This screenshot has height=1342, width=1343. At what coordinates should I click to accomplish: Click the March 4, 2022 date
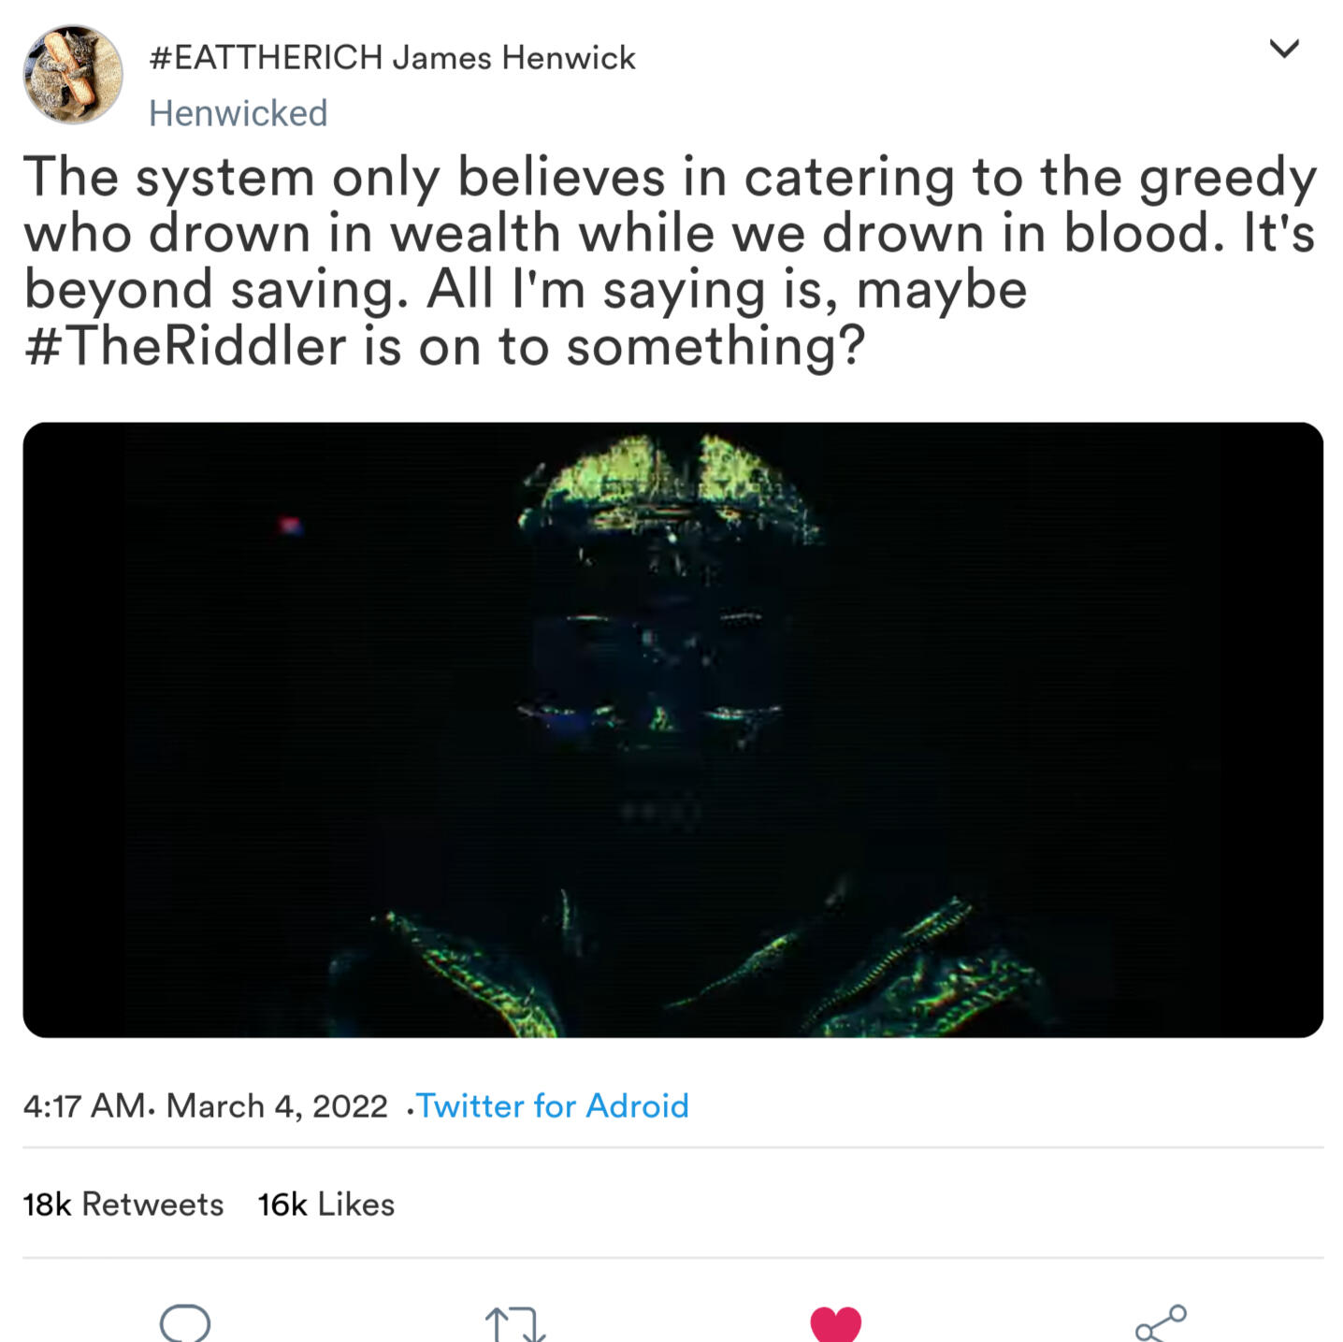point(277,1106)
